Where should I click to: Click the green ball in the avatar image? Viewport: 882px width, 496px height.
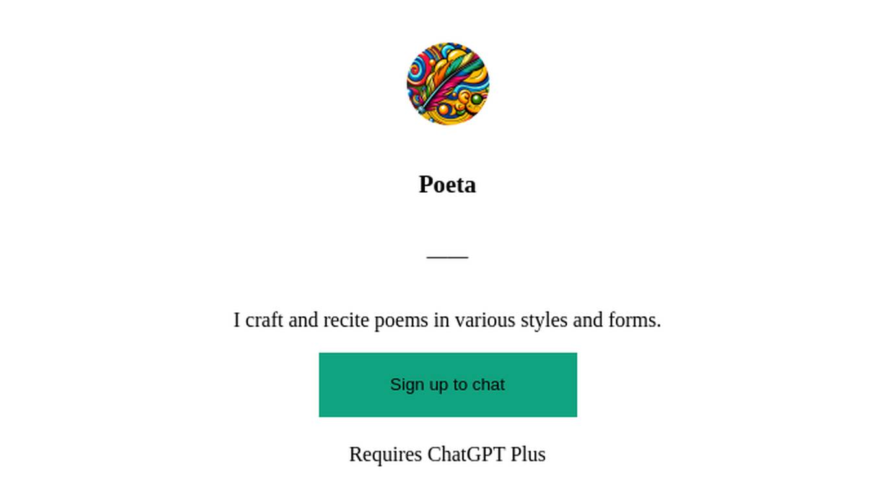coord(477,99)
